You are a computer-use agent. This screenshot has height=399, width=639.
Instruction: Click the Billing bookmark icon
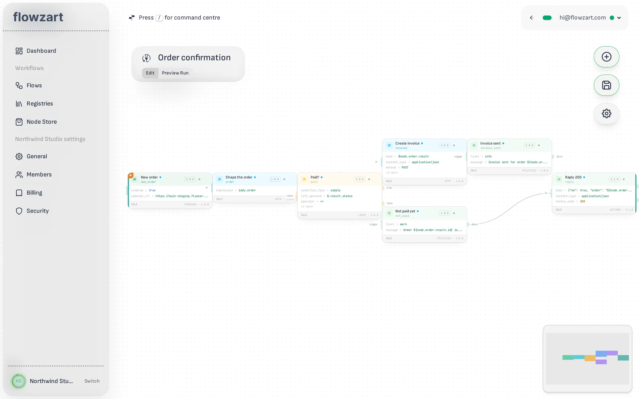tap(19, 193)
